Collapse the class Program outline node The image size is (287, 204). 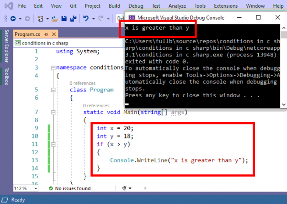[x=52, y=90]
